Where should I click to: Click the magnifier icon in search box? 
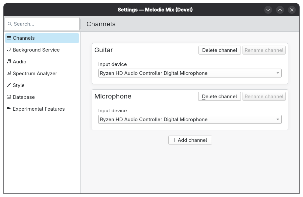coord(10,24)
